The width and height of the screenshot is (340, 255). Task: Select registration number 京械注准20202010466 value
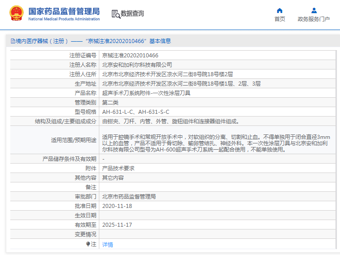[130, 56]
